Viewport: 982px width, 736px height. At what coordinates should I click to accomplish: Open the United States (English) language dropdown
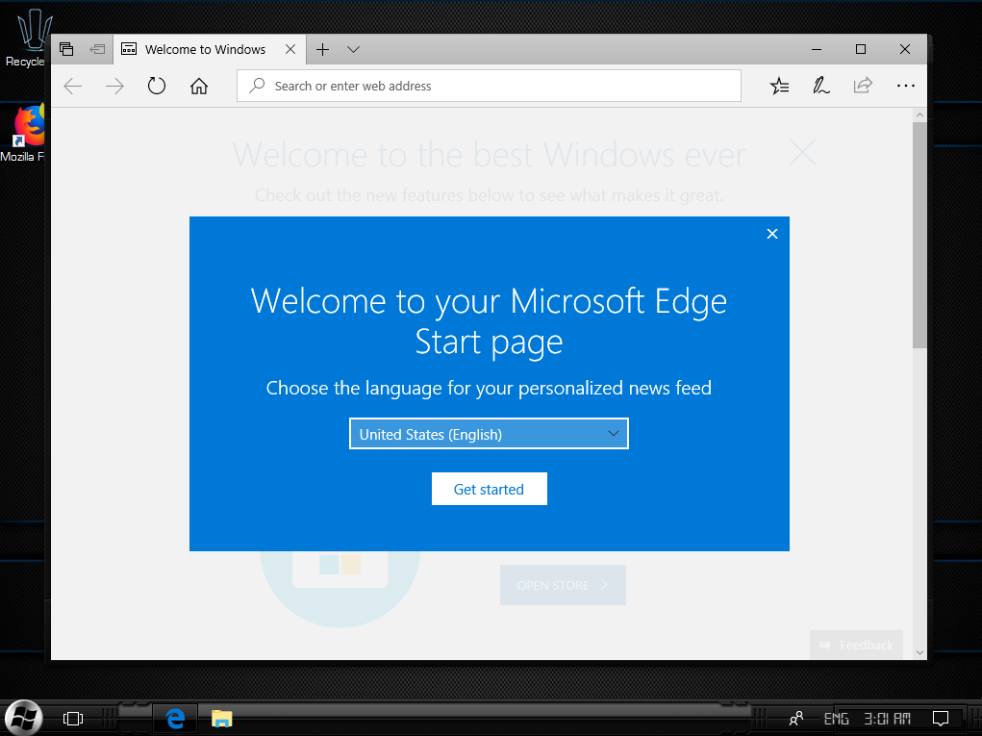click(489, 434)
